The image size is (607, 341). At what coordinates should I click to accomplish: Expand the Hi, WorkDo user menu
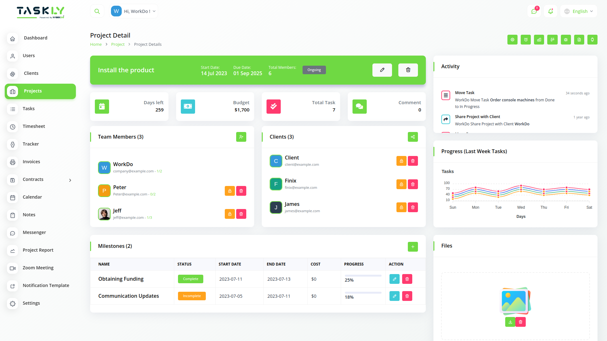pos(134,11)
